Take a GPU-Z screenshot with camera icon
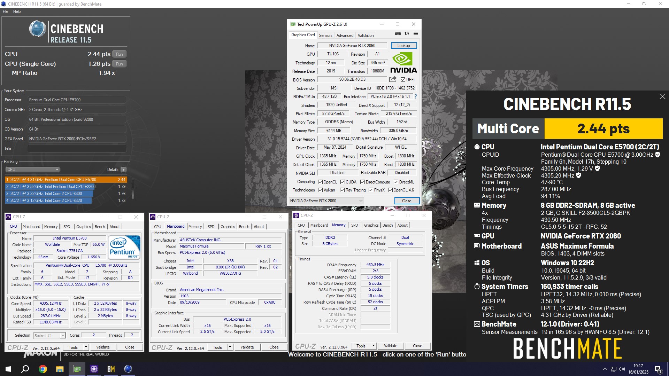 [398, 34]
